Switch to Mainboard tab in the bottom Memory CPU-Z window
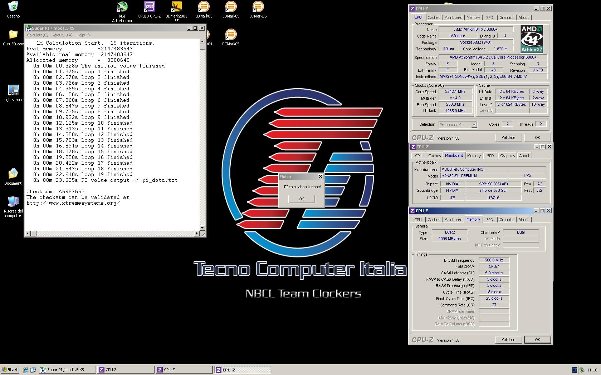This screenshot has width=601, height=375. pos(453,220)
